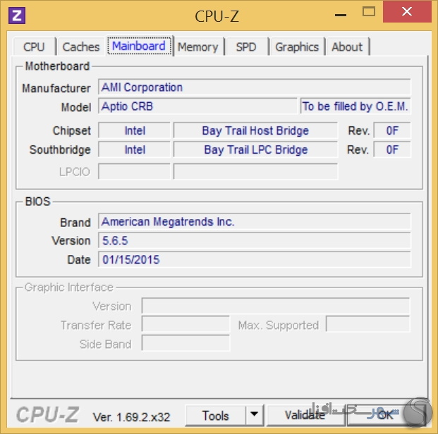Click the Validate button
Viewport: 438px width, 434px height.
coord(305,415)
